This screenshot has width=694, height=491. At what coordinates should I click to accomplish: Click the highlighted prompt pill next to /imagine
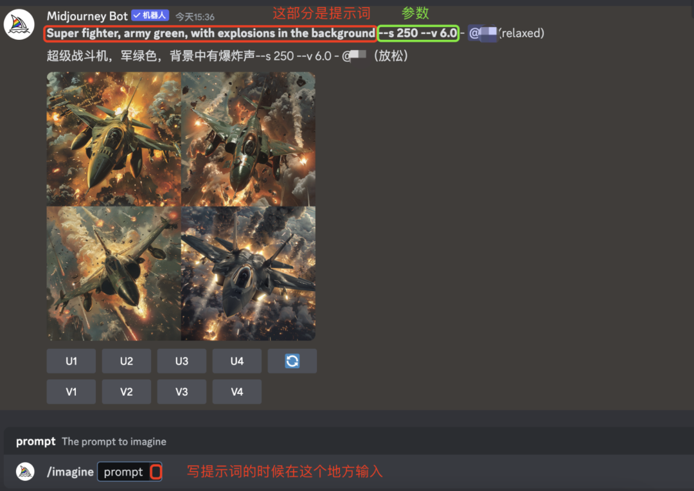tap(130, 471)
